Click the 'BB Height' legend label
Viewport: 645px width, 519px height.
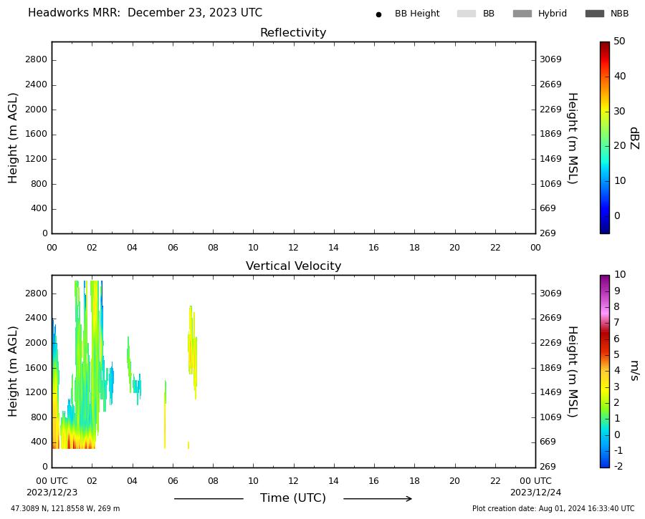(417, 14)
